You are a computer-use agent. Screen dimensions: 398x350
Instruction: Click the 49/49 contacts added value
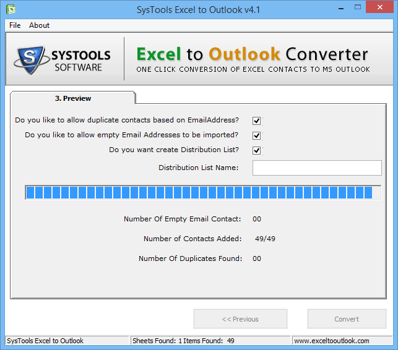[x=265, y=239]
